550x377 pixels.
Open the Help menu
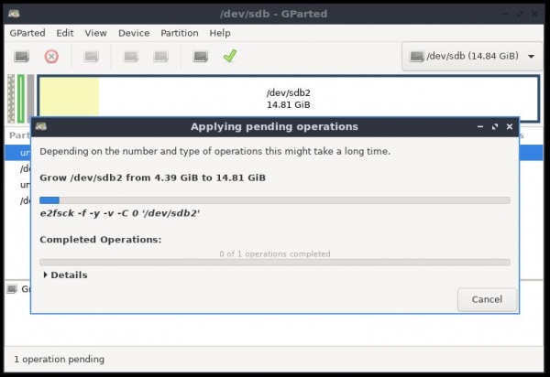tap(220, 33)
